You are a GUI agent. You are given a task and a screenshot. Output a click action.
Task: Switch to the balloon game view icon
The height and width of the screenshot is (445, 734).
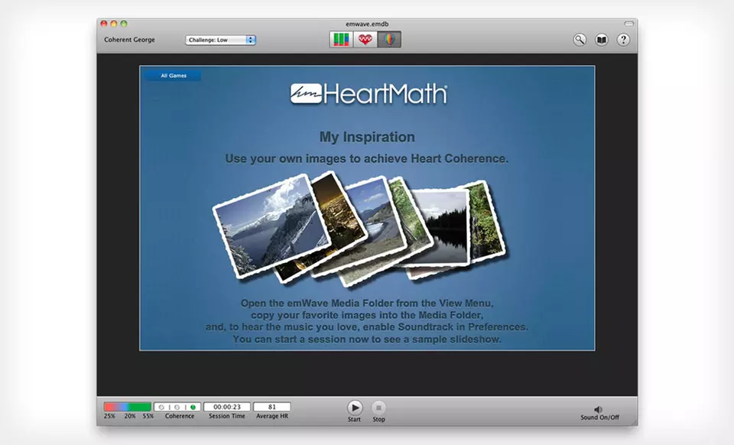[x=389, y=38]
